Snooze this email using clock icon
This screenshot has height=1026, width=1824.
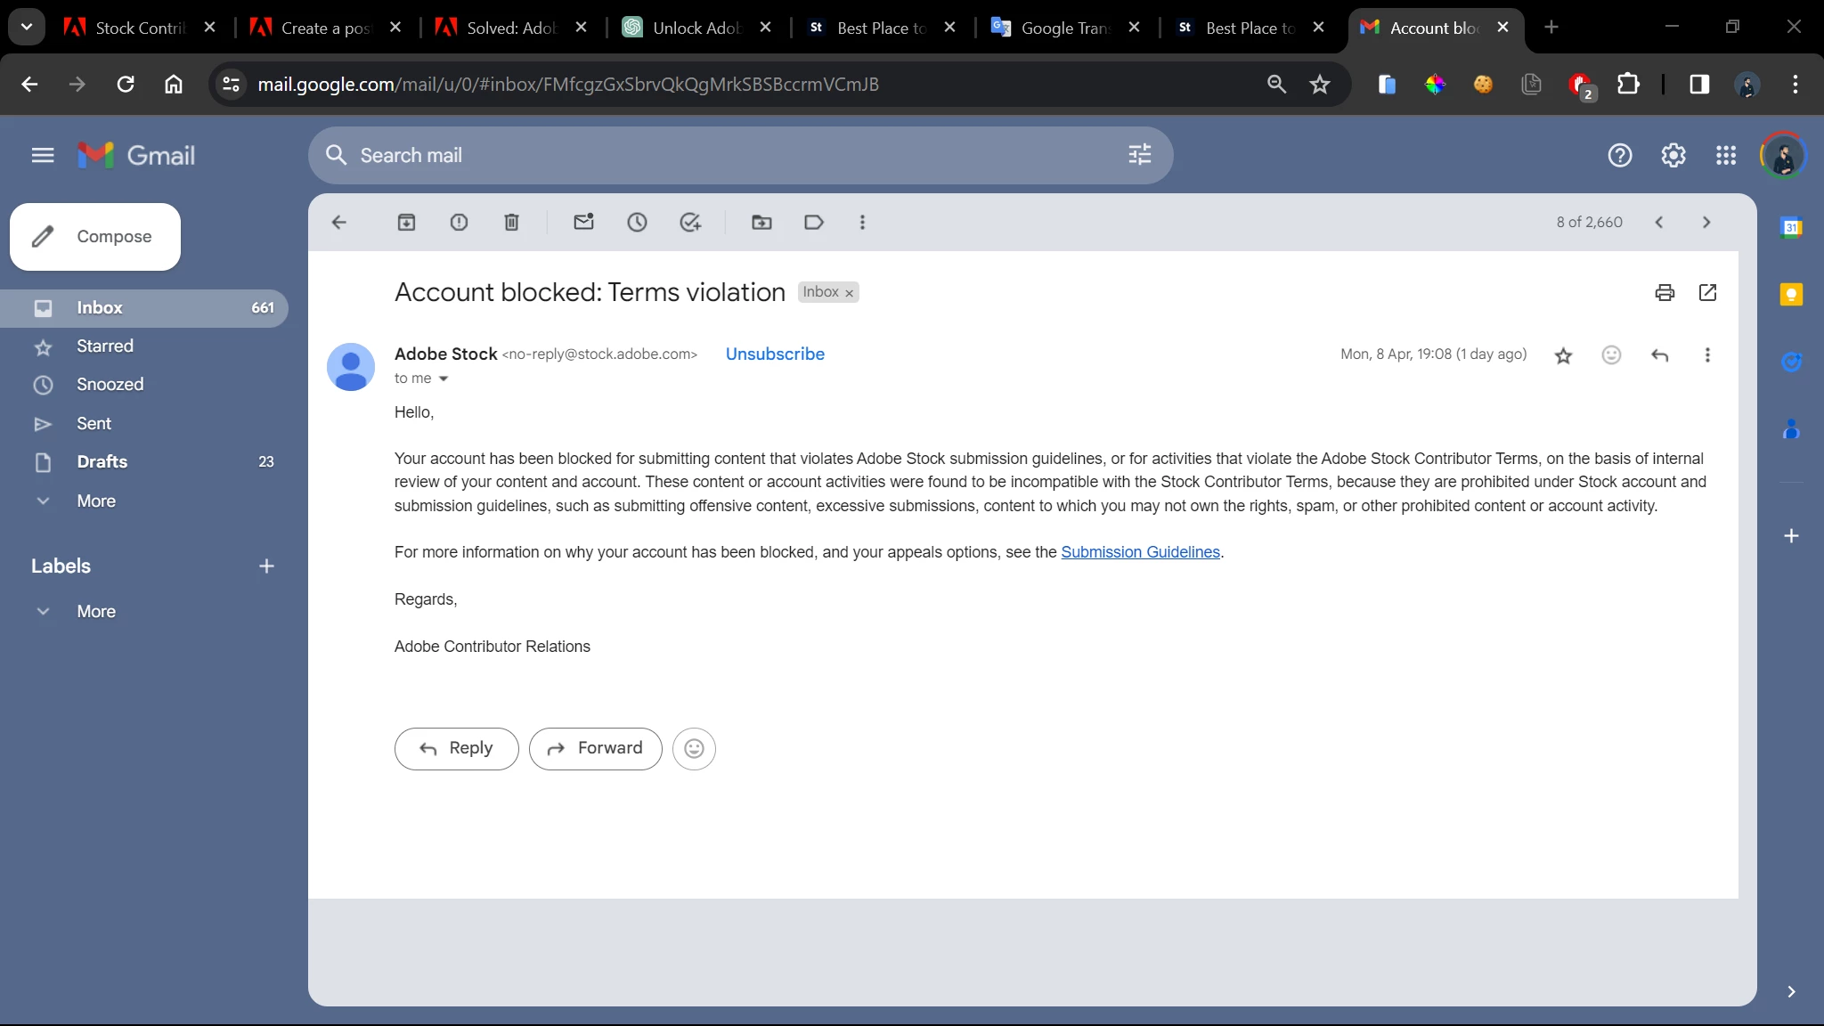tap(637, 223)
